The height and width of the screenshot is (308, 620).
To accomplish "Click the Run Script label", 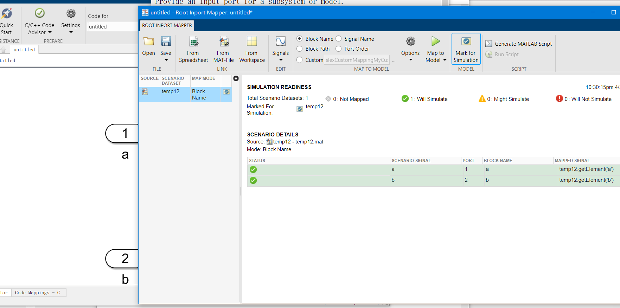I will pos(507,54).
